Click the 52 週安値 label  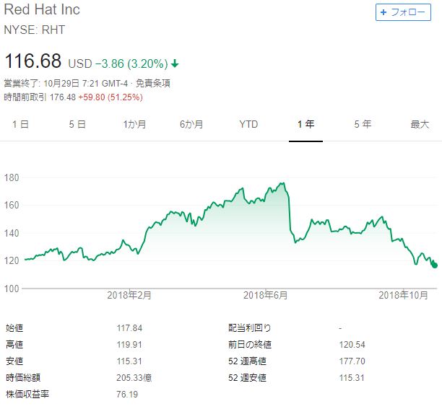point(247,378)
